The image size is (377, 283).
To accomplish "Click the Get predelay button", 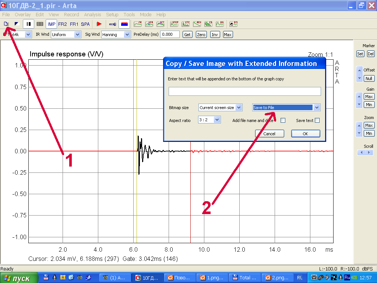I will tap(187, 34).
